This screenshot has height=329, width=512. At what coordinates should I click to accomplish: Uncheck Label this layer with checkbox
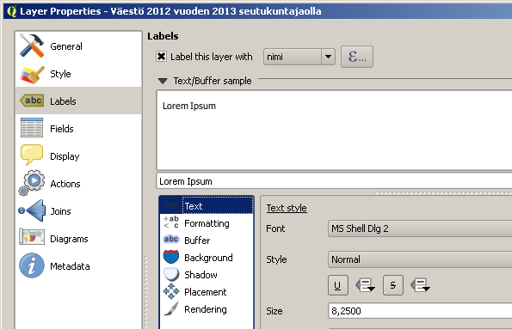161,57
